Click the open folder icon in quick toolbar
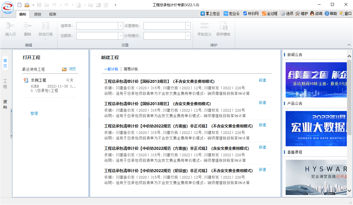 pos(27,5)
